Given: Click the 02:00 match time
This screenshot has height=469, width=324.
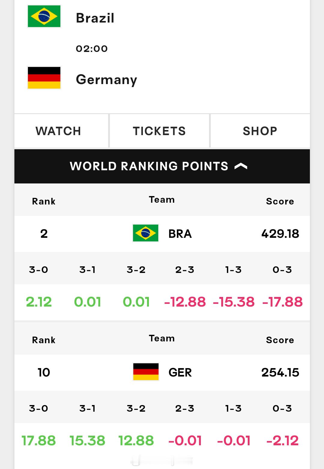Looking at the screenshot, I should 92,49.
